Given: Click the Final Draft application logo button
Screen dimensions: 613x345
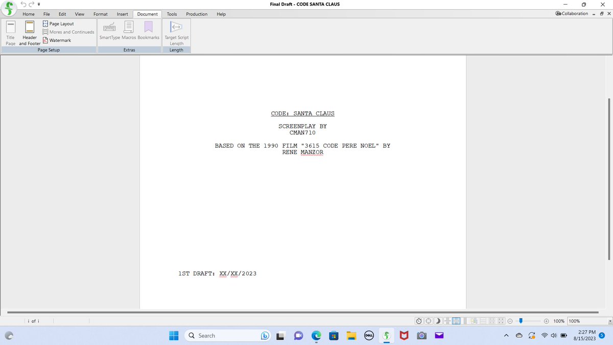Looking at the screenshot, I should tap(8, 9).
